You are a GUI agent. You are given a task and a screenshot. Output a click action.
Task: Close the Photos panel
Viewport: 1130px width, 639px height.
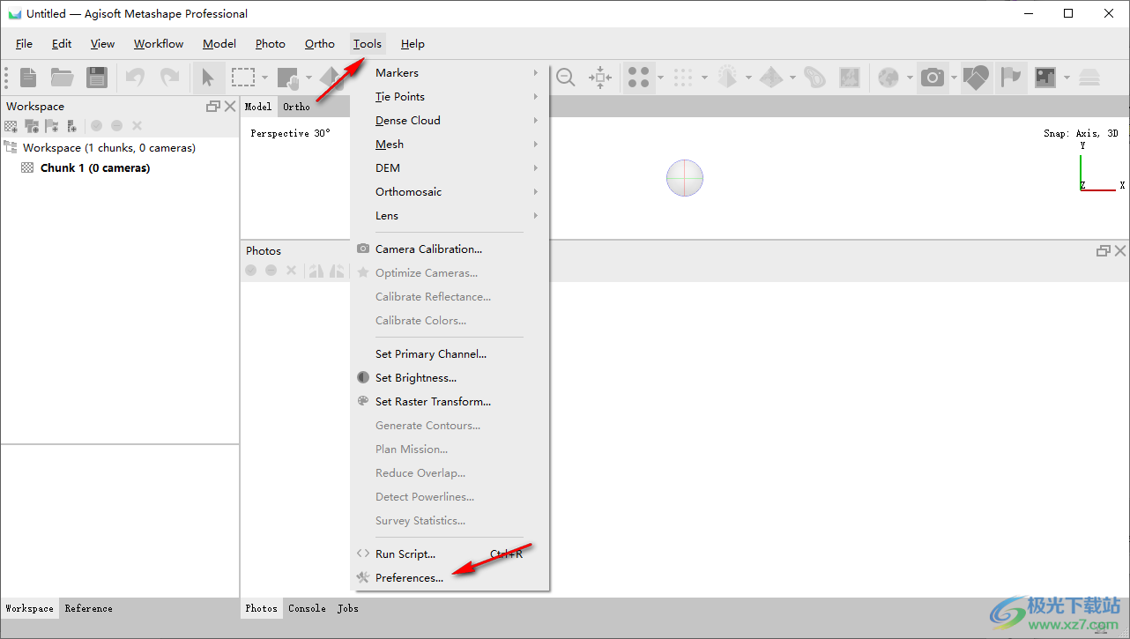[1120, 251]
